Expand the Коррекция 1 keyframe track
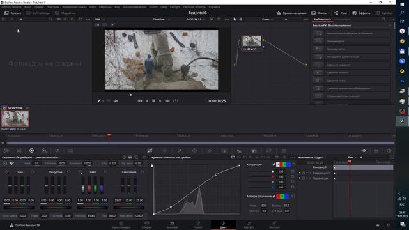 [307, 173]
